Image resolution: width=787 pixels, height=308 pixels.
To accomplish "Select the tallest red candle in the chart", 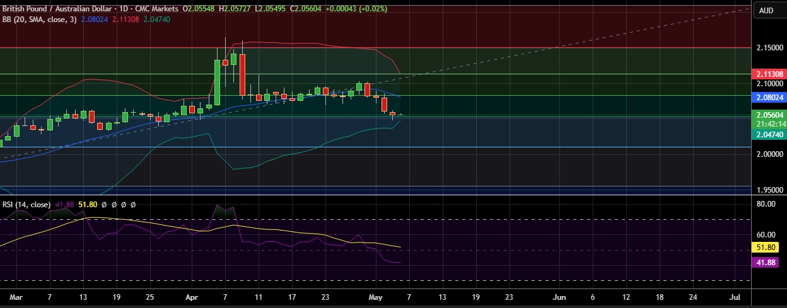I will [242, 74].
